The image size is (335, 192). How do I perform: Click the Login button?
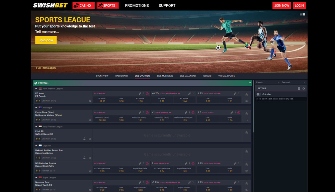299,5
